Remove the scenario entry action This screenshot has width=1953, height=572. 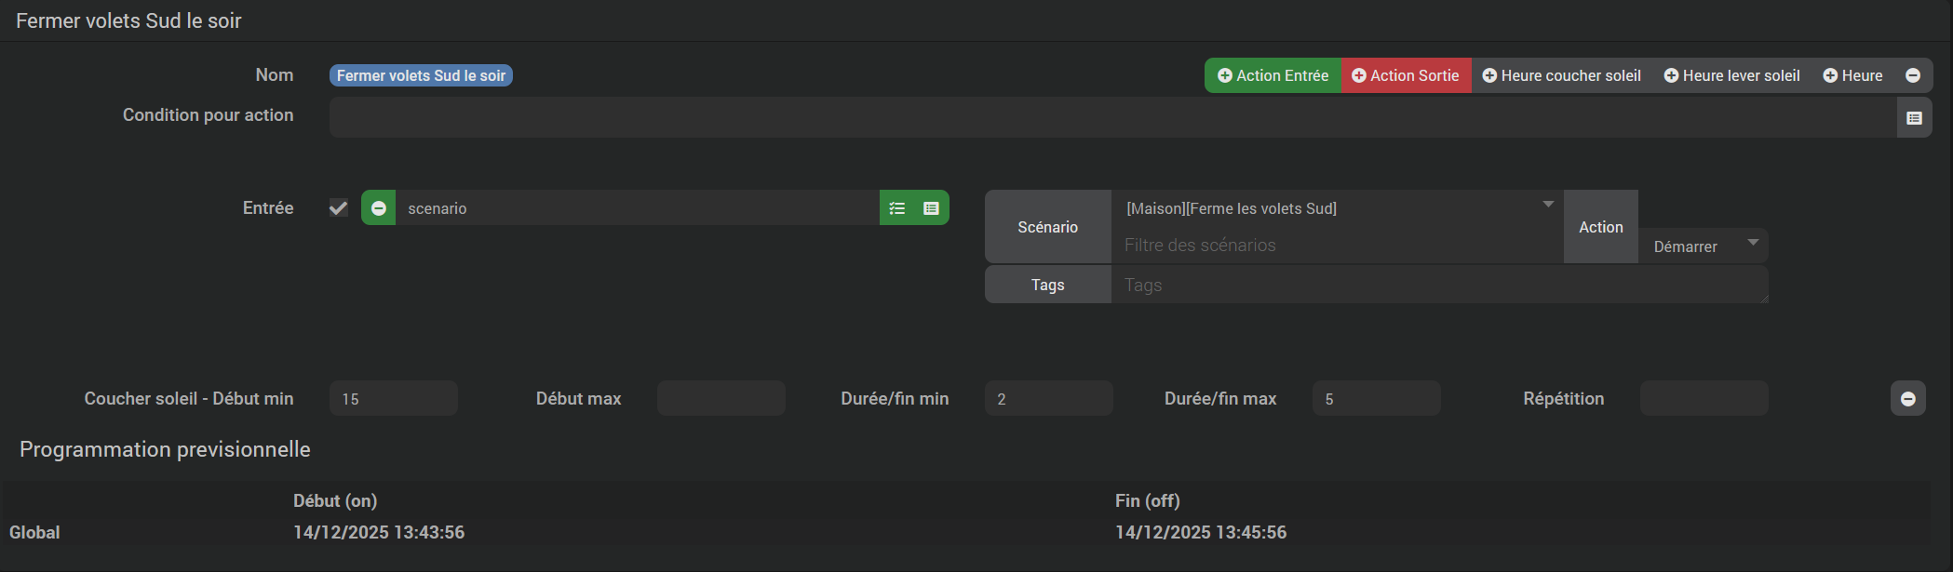(379, 207)
